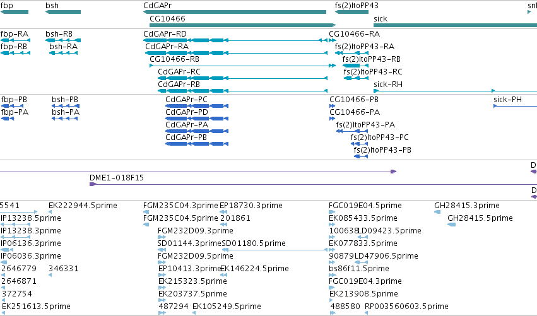Select EK251613.5prime EST
Image resolution: width=537 pixels, height=316 pixels.
36,307
